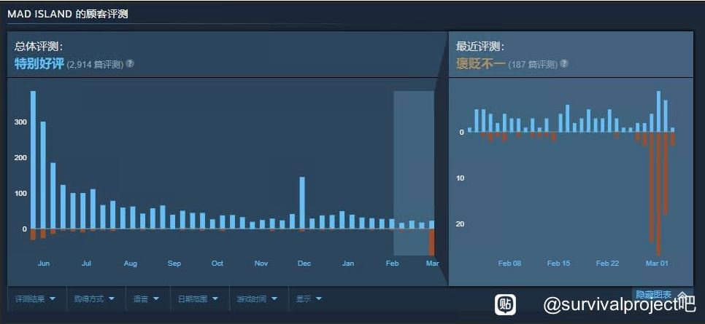Viewport: 705px width, 324px height.
Task: Click the 100 axis value
Action: pos(21,194)
